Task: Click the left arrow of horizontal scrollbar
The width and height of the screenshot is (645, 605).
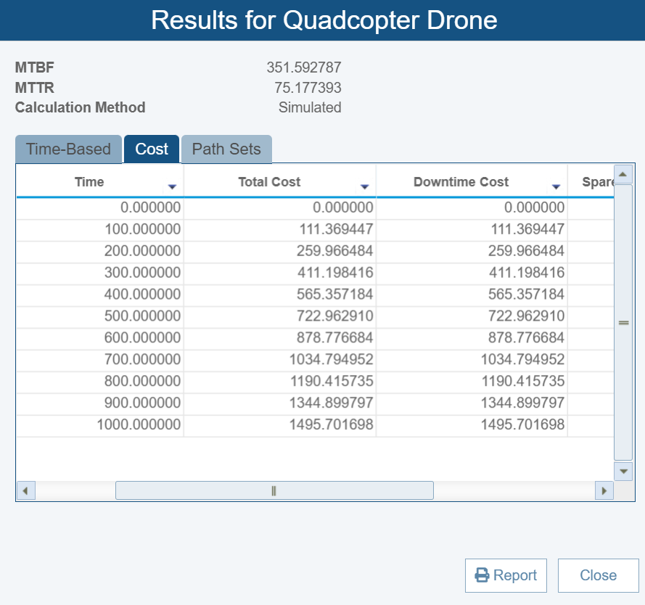Action: [x=25, y=490]
